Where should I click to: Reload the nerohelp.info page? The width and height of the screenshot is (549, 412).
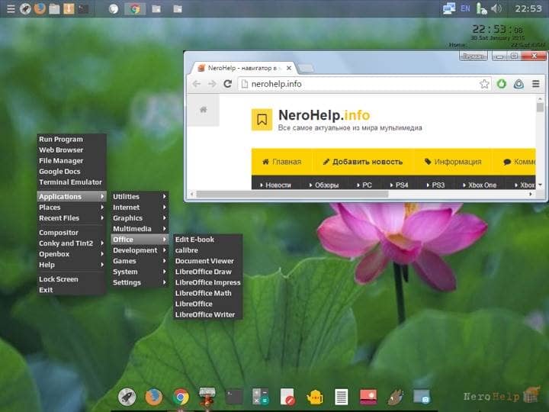(227, 84)
